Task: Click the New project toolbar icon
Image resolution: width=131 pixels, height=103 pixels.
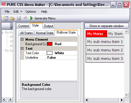Action: click(x=6, y=18)
